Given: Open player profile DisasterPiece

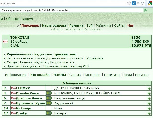Looking at the screenshot, I should coord(27,93).
